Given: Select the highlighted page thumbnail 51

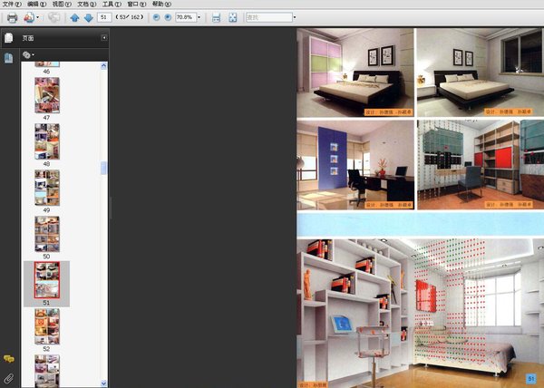Looking at the screenshot, I should pyautogui.click(x=47, y=280).
